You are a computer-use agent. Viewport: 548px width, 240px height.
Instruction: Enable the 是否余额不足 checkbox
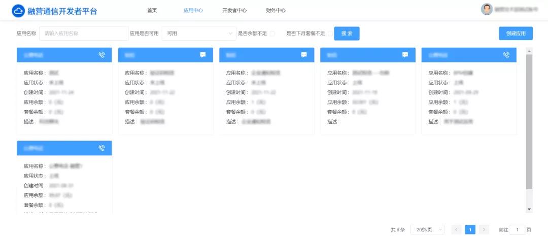pos(272,33)
